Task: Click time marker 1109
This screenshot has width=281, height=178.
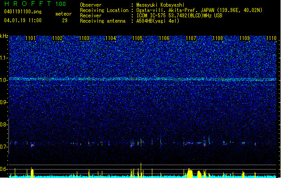Action: coord(244,38)
